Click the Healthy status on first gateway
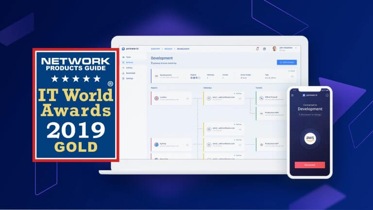Image resolution: width=373 pixels, height=210 pixels. tap(237, 93)
